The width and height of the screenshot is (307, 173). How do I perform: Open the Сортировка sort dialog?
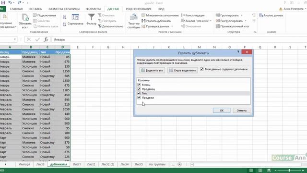[x=75, y=20]
